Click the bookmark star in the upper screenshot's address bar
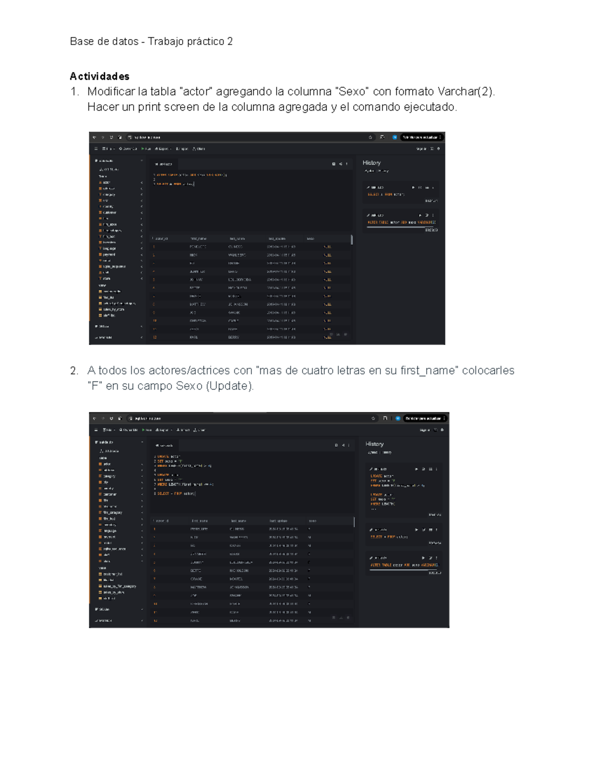Image resolution: width=596 pixels, height=771 pixels. coord(371,138)
